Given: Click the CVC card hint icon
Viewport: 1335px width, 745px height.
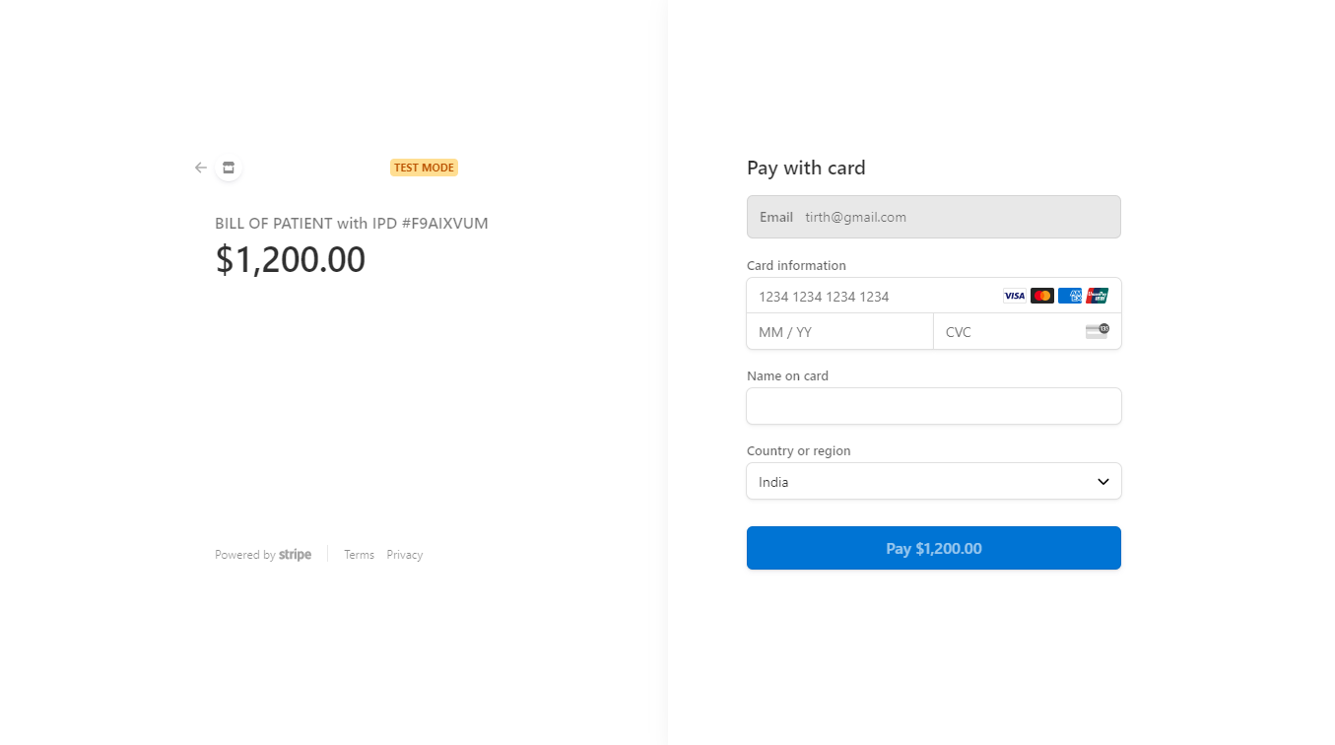Looking at the screenshot, I should coord(1097,331).
